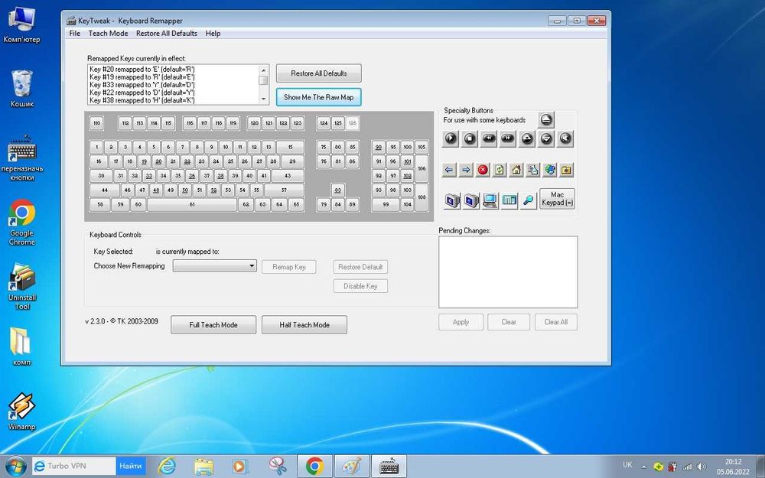Open Google Chrome desktop shortcut
This screenshot has height=478, width=765.
tap(22, 222)
